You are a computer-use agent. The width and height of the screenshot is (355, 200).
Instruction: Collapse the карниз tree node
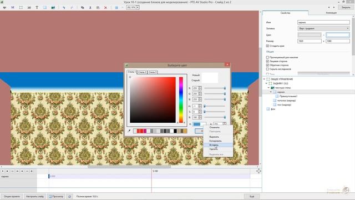[x=271, y=92]
